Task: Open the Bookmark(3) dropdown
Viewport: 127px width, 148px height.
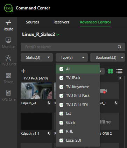Action: [x=108, y=57]
